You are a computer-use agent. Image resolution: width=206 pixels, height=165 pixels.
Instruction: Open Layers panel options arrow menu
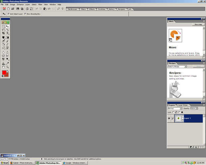[204, 105]
